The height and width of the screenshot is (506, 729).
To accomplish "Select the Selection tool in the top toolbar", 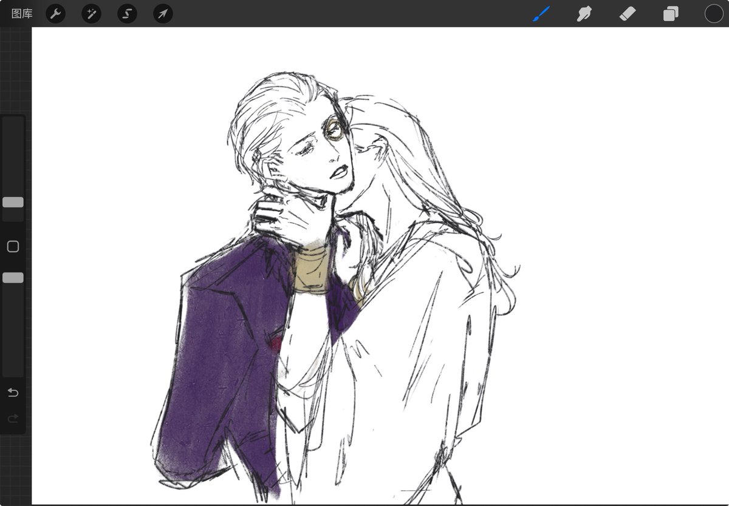I will (x=127, y=13).
